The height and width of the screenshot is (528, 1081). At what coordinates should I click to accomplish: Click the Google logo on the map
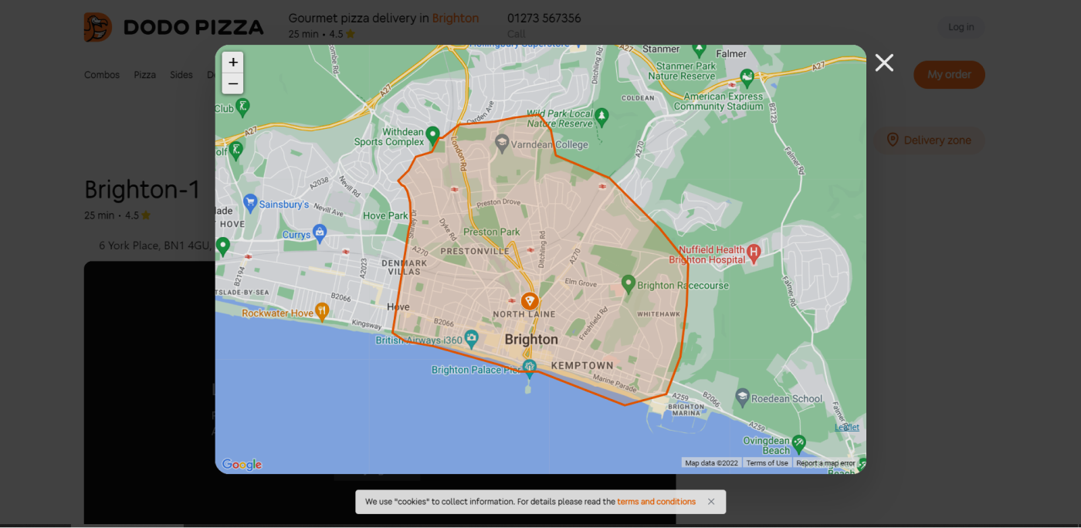pos(242,464)
